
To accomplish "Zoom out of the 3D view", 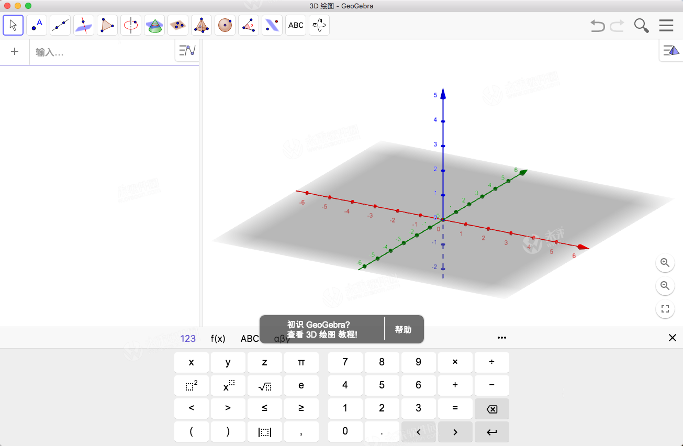I will 665,286.
